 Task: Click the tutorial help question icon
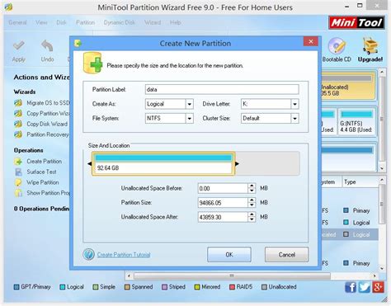(x=88, y=254)
